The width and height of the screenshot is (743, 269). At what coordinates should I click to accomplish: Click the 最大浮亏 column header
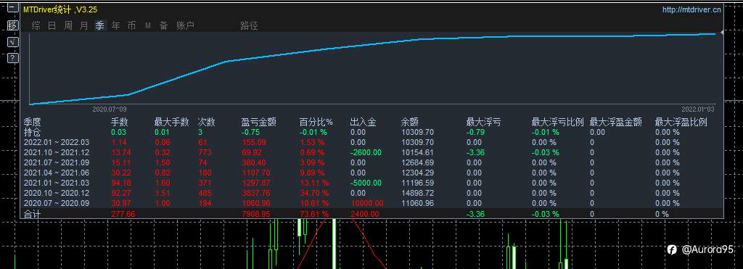(483, 123)
